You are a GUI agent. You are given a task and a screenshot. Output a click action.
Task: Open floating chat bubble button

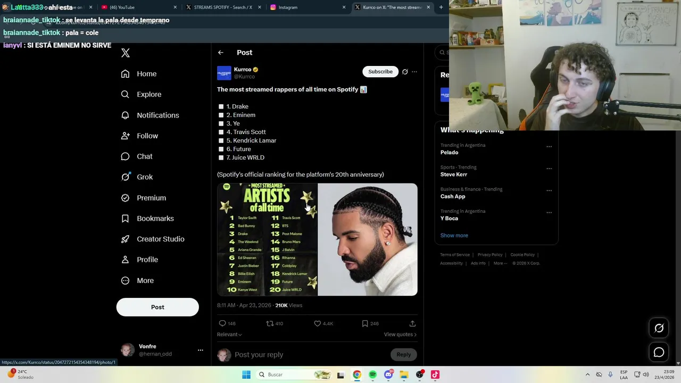(659, 352)
